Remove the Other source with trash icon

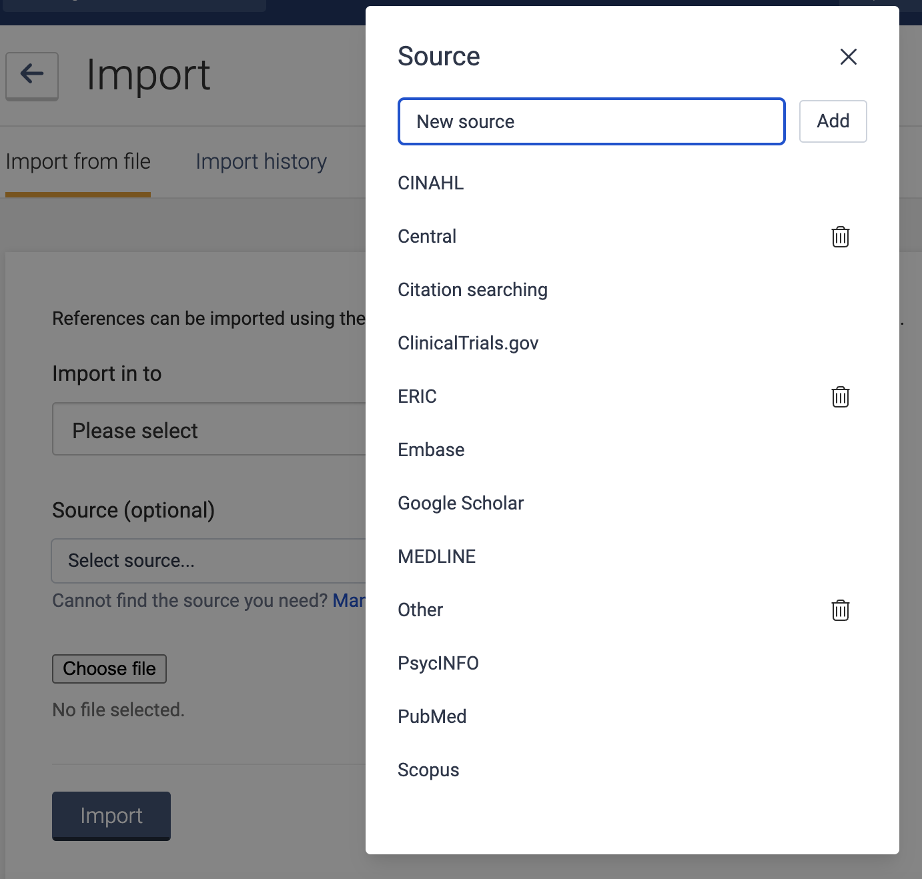pos(840,610)
